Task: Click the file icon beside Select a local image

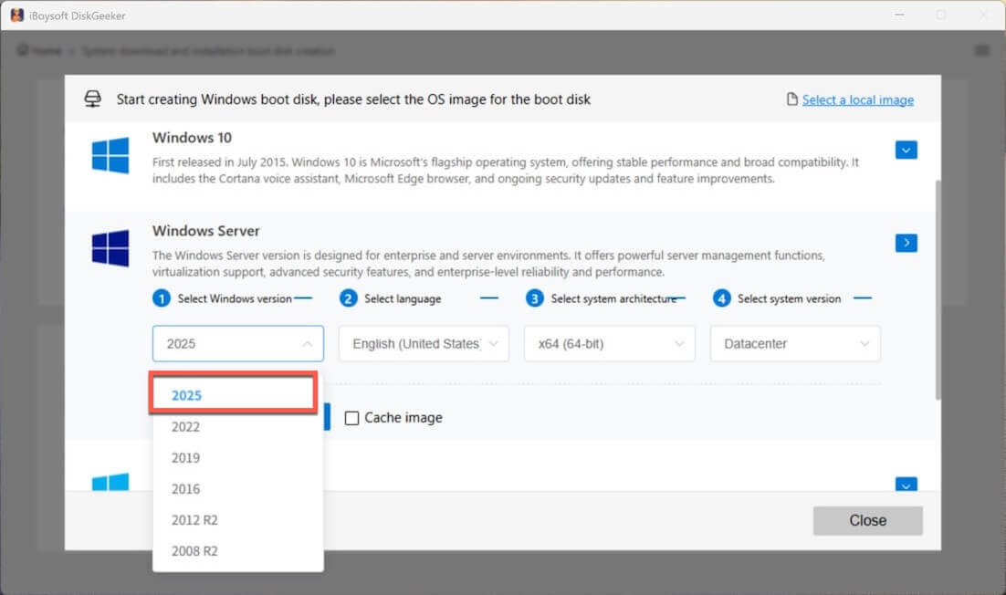Action: (x=791, y=99)
